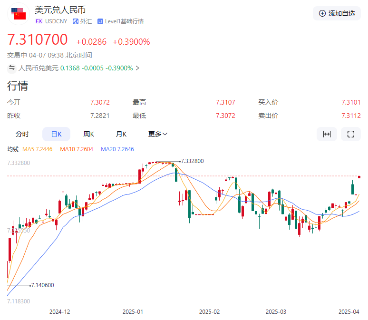Click the US-China flag currency icon
This screenshot has width=368, height=320.
click(19, 14)
